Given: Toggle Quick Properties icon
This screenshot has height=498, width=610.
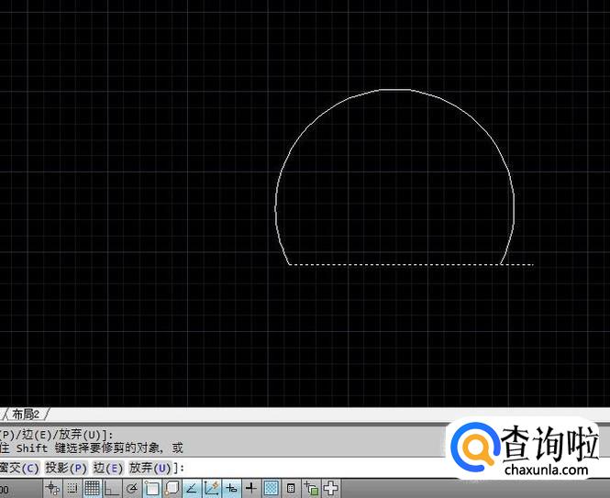Looking at the screenshot, I should [x=291, y=488].
